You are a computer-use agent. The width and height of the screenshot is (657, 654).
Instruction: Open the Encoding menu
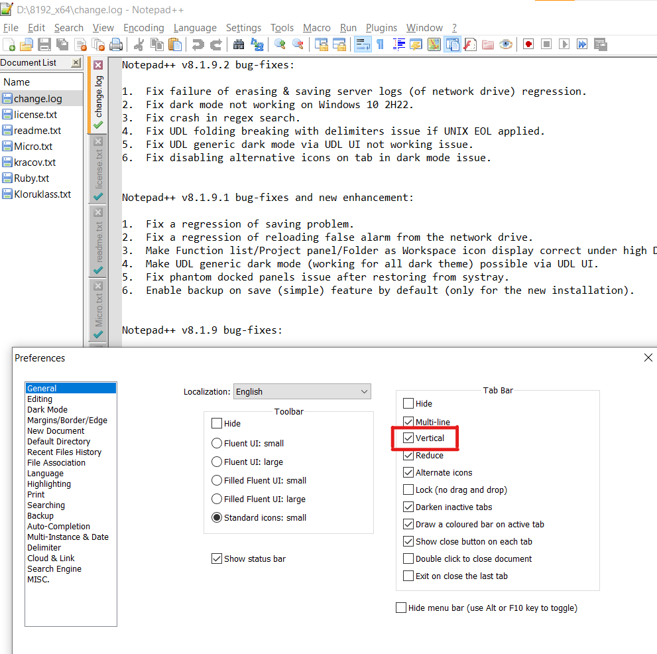coord(144,28)
